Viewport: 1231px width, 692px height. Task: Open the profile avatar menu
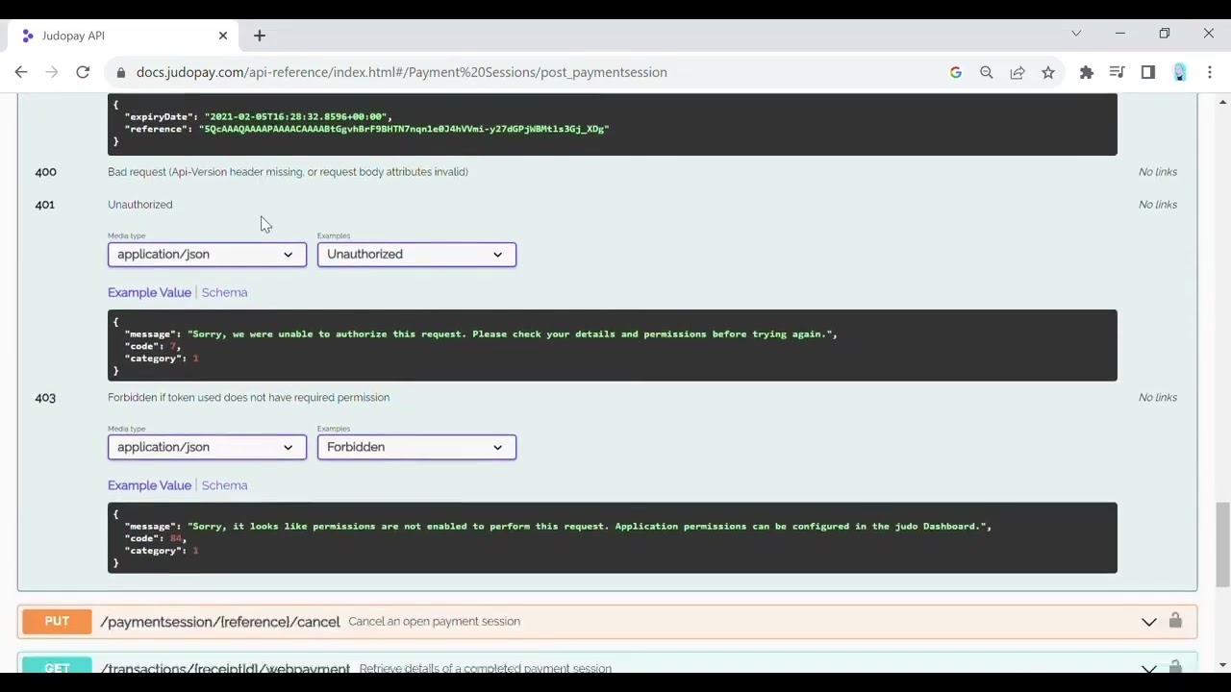(1179, 72)
